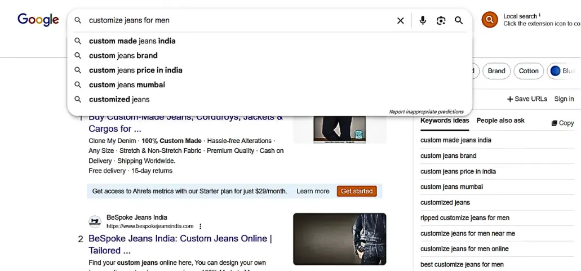Image resolution: width=581 pixels, height=271 pixels.
Task: Copy keyword ideas with Copy button
Action: (562, 123)
